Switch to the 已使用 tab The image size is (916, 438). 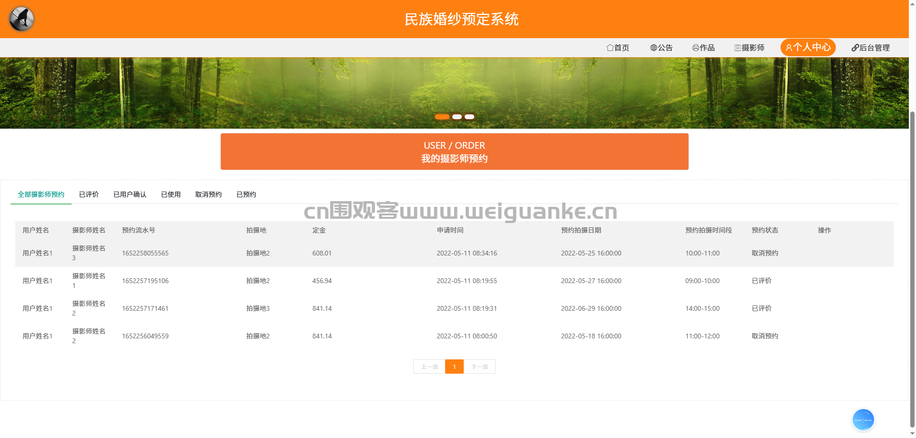tap(171, 194)
